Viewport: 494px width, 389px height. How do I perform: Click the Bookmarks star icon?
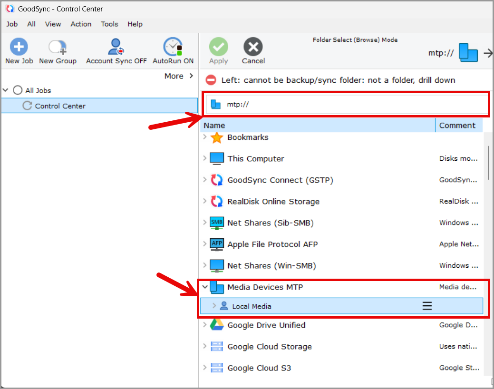[x=217, y=138]
